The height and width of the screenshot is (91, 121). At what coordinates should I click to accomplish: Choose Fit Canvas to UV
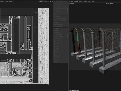click(x=61, y=26)
